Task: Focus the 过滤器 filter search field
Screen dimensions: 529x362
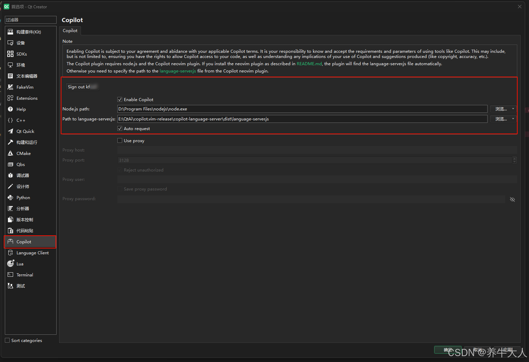Action: [x=31, y=20]
